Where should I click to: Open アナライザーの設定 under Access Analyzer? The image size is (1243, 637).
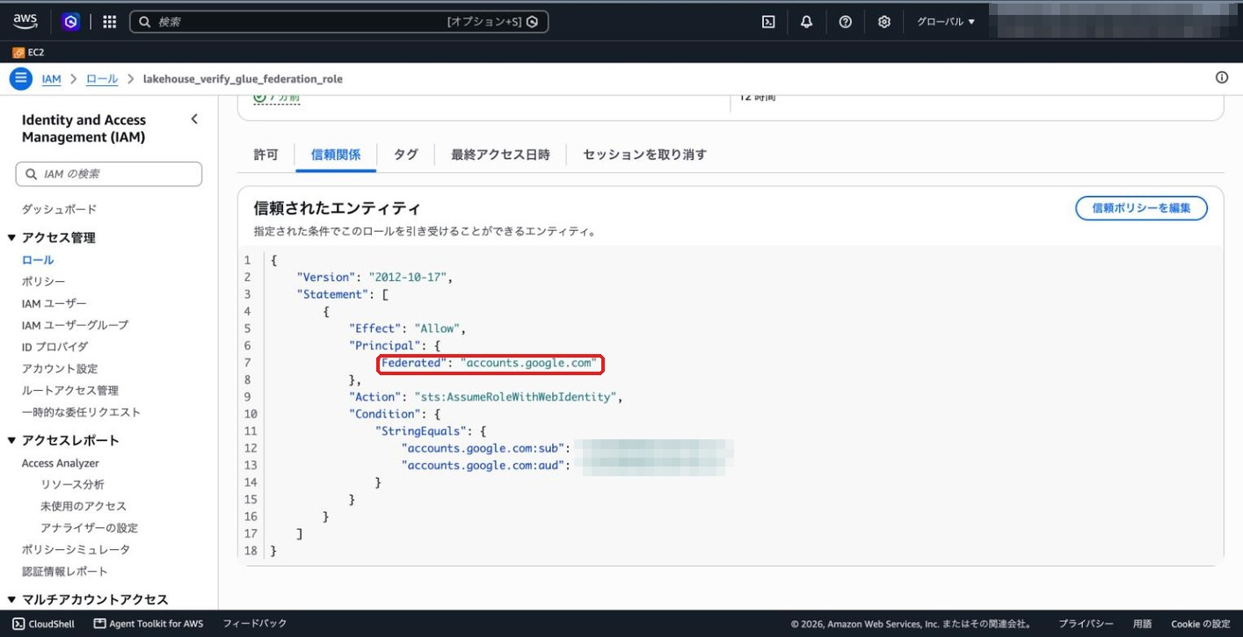click(x=89, y=528)
